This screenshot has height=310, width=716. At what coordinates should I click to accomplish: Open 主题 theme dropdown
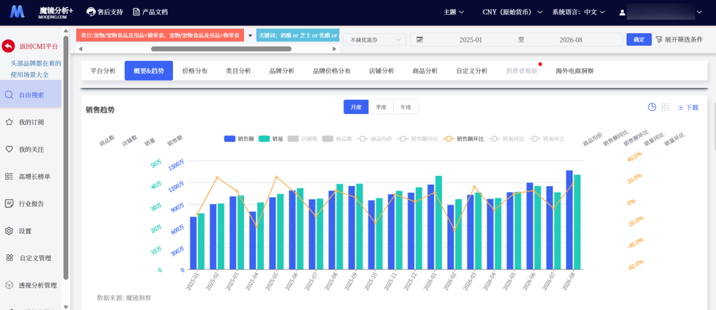(x=453, y=13)
